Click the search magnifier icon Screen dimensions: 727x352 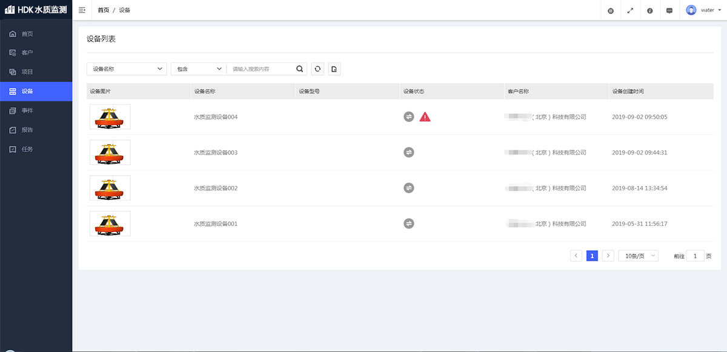(x=299, y=69)
